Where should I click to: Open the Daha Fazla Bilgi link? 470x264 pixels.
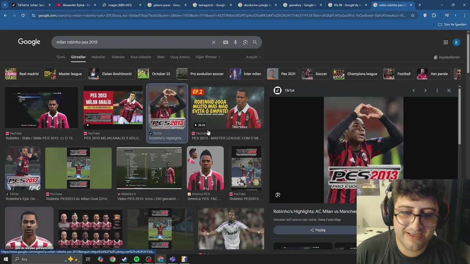click(329, 220)
